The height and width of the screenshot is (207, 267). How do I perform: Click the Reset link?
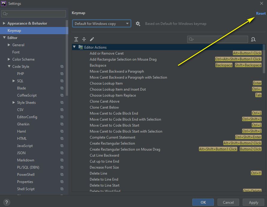tap(261, 13)
